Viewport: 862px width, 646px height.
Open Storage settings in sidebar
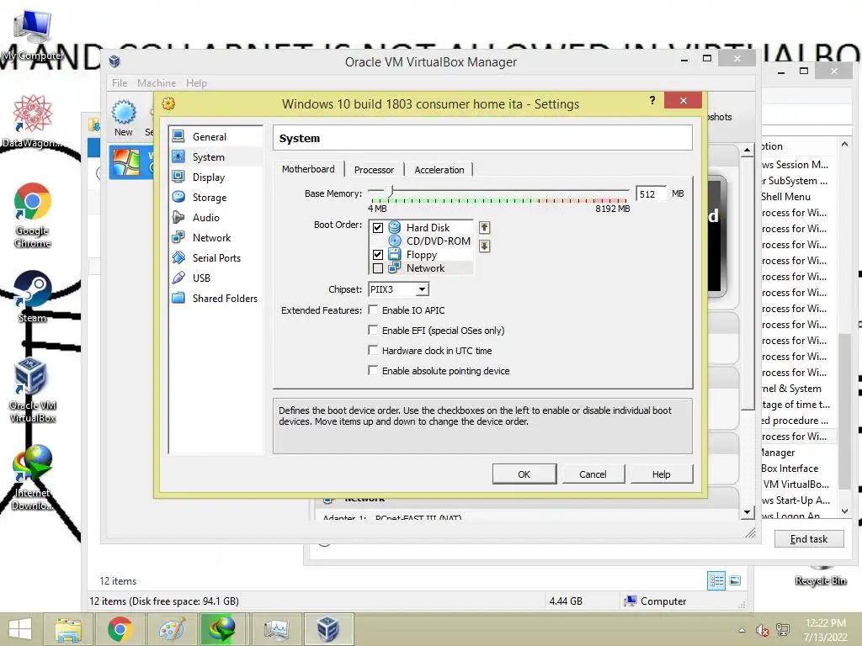coord(209,197)
